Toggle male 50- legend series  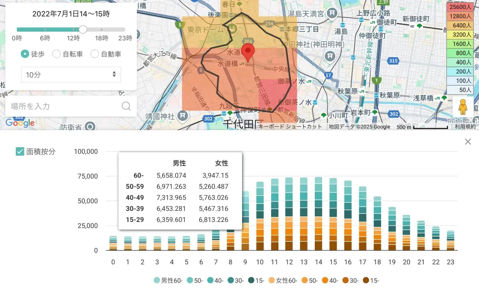(x=195, y=281)
